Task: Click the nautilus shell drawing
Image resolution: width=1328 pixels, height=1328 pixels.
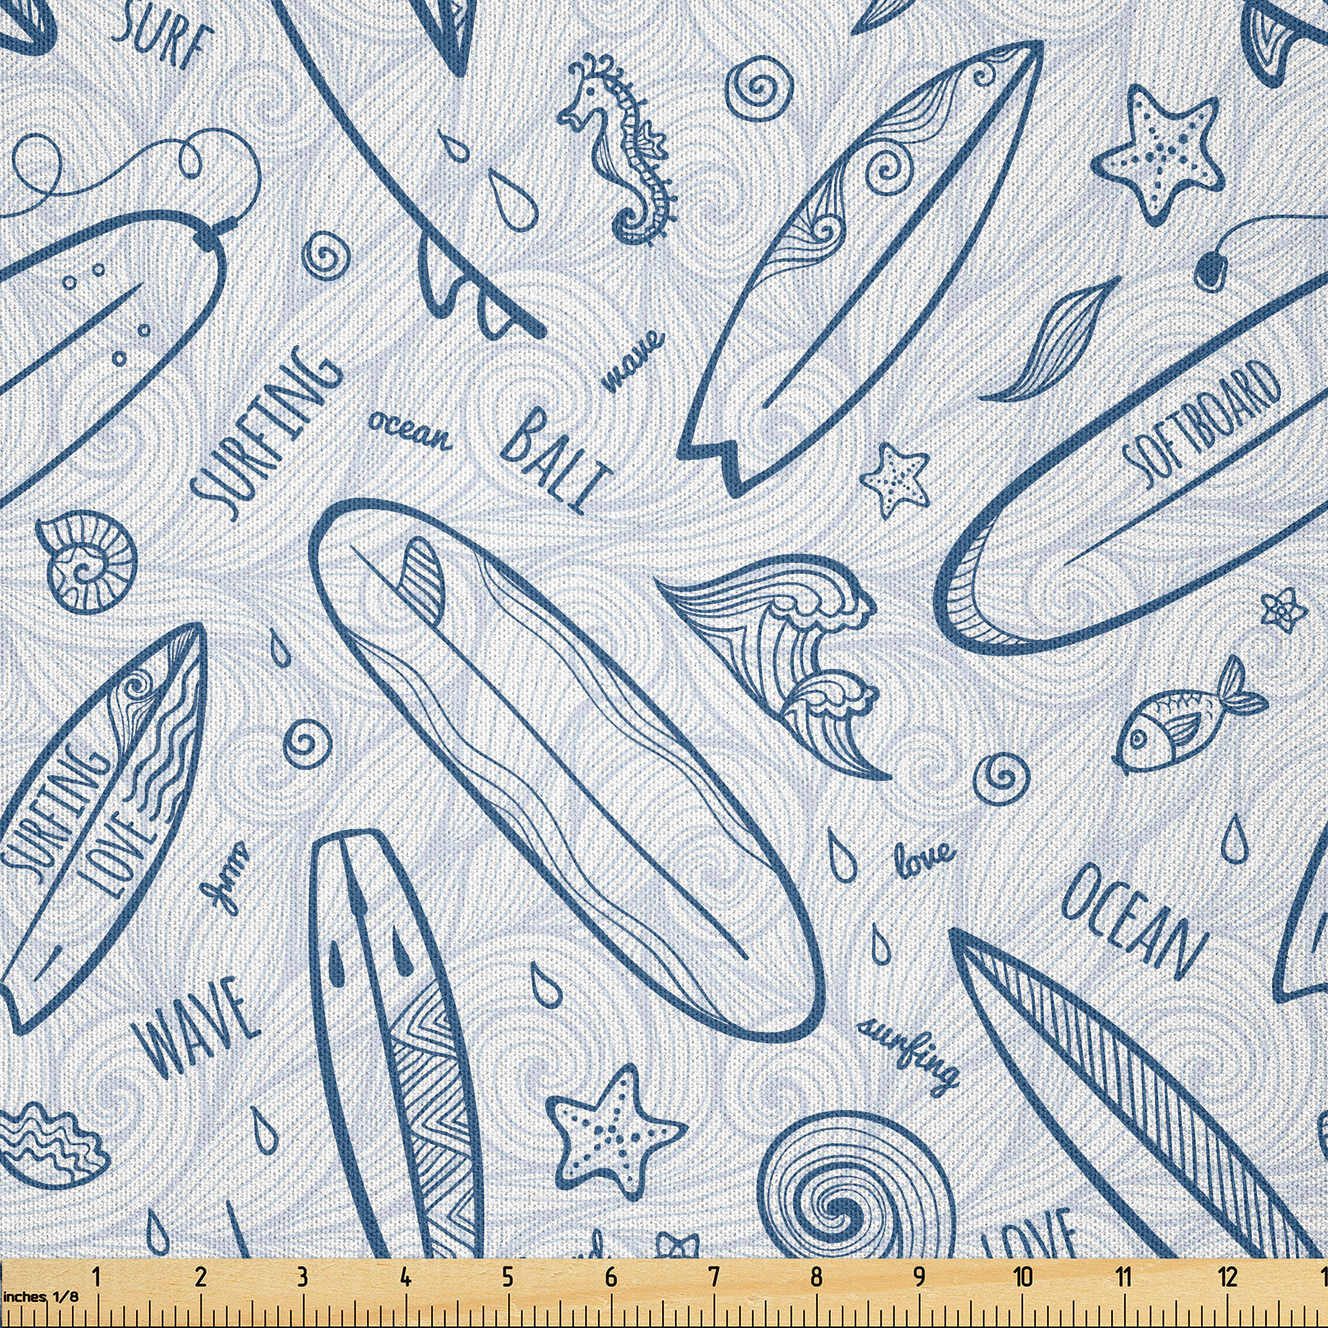Action: tap(86, 563)
